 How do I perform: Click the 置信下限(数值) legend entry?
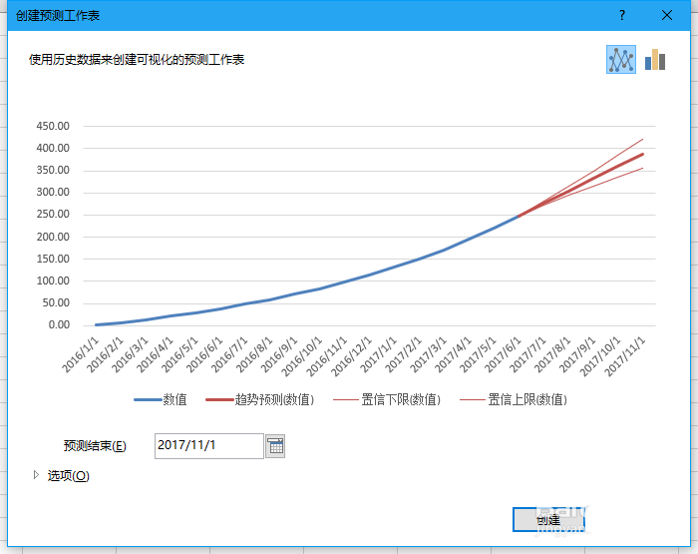coord(387,400)
